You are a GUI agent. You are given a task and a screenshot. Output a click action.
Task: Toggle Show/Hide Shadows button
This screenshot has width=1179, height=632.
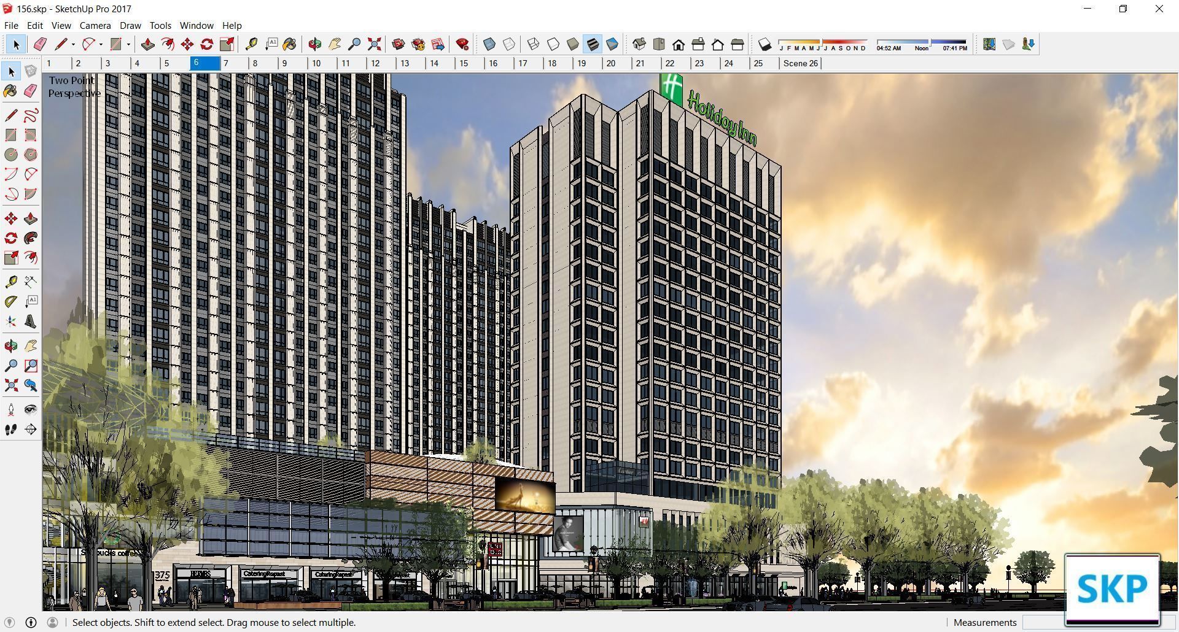coord(765,44)
